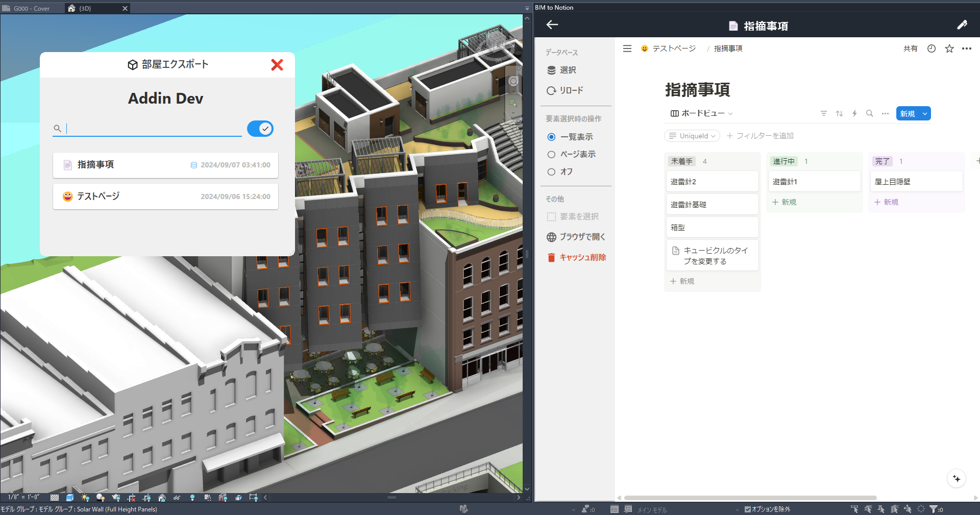The image size is (980, 515).
Task: Click the blue 新規 button
Action: (908, 113)
